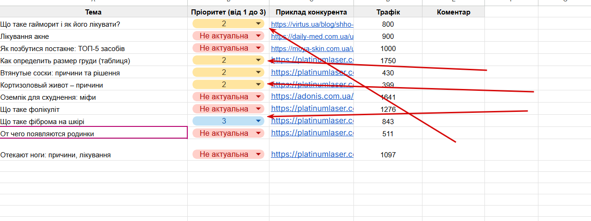
Task: Open platinumlaser link in the родинки row
Action: point(312,133)
